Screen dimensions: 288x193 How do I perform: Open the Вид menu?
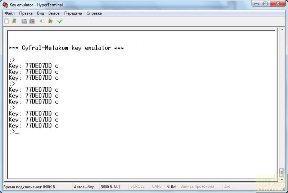[40, 13]
